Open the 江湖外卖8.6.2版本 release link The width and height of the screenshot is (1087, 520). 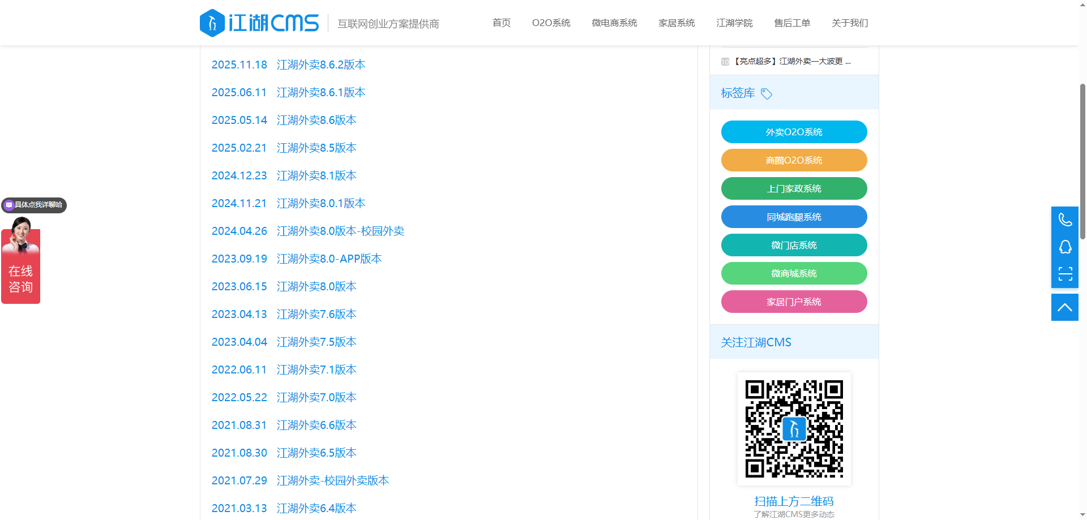(x=320, y=65)
